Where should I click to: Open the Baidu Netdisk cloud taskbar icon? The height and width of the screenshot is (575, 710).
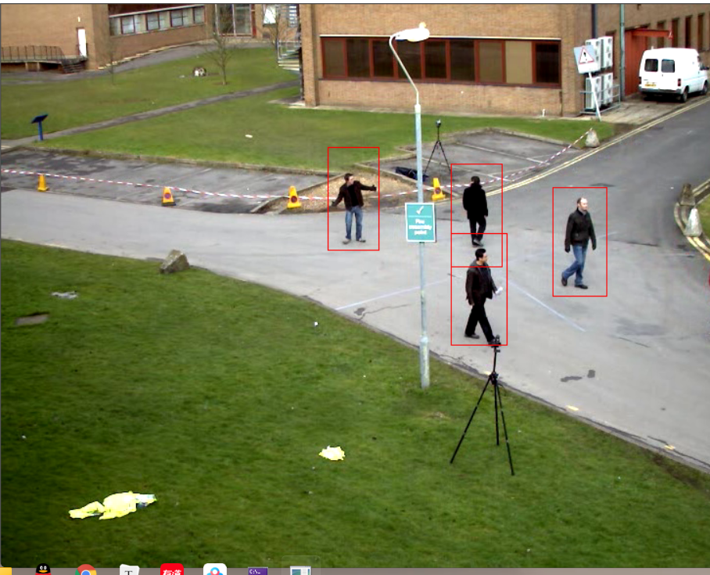[214, 570]
